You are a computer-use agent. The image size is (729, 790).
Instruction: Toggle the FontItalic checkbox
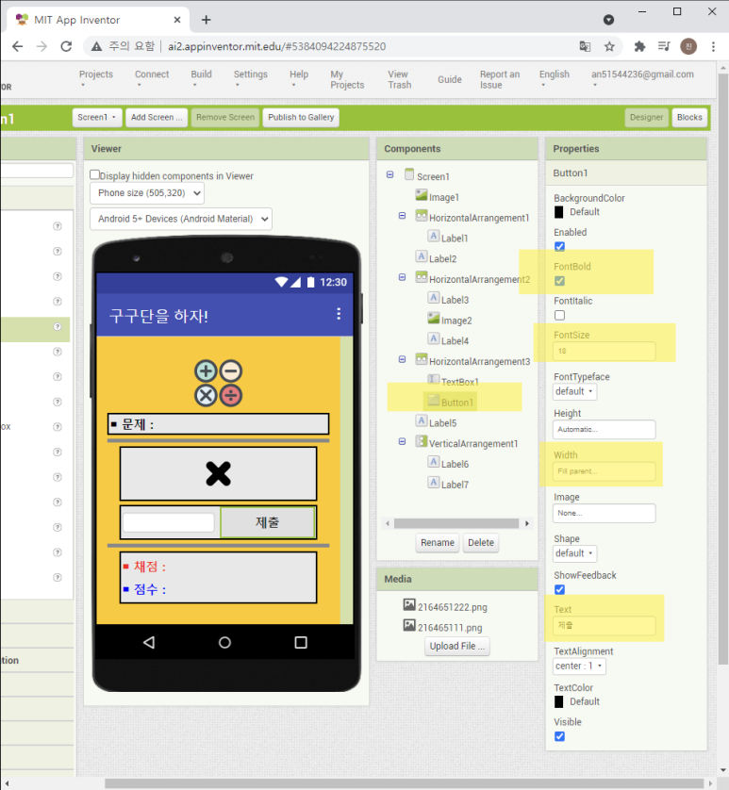tap(559, 316)
